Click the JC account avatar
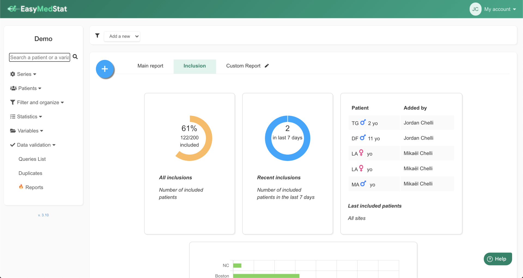This screenshot has width=523, height=278. [x=475, y=9]
